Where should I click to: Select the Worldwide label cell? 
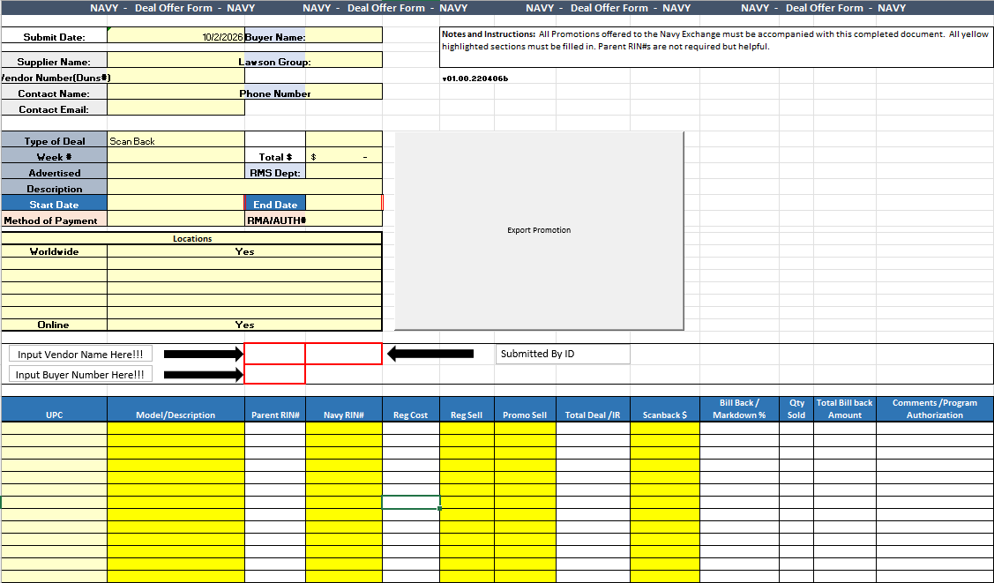point(54,251)
